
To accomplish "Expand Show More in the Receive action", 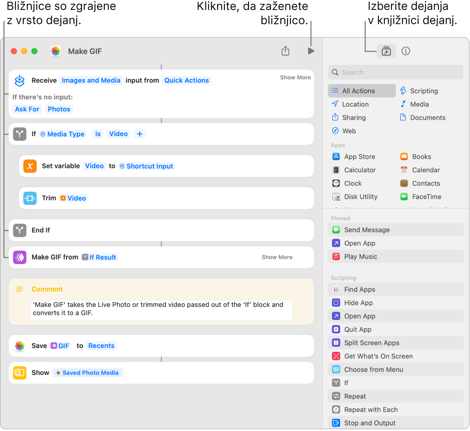I will [295, 77].
